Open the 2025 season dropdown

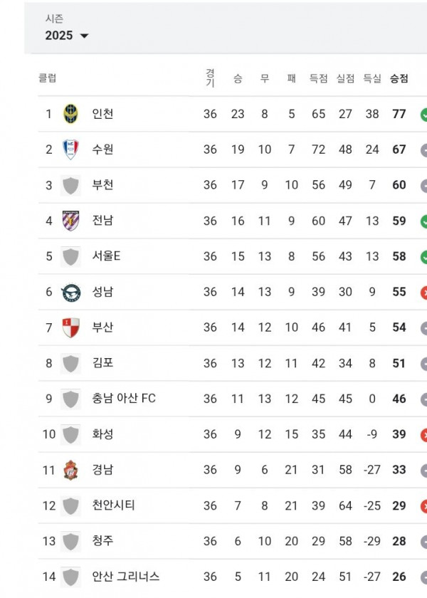point(67,36)
